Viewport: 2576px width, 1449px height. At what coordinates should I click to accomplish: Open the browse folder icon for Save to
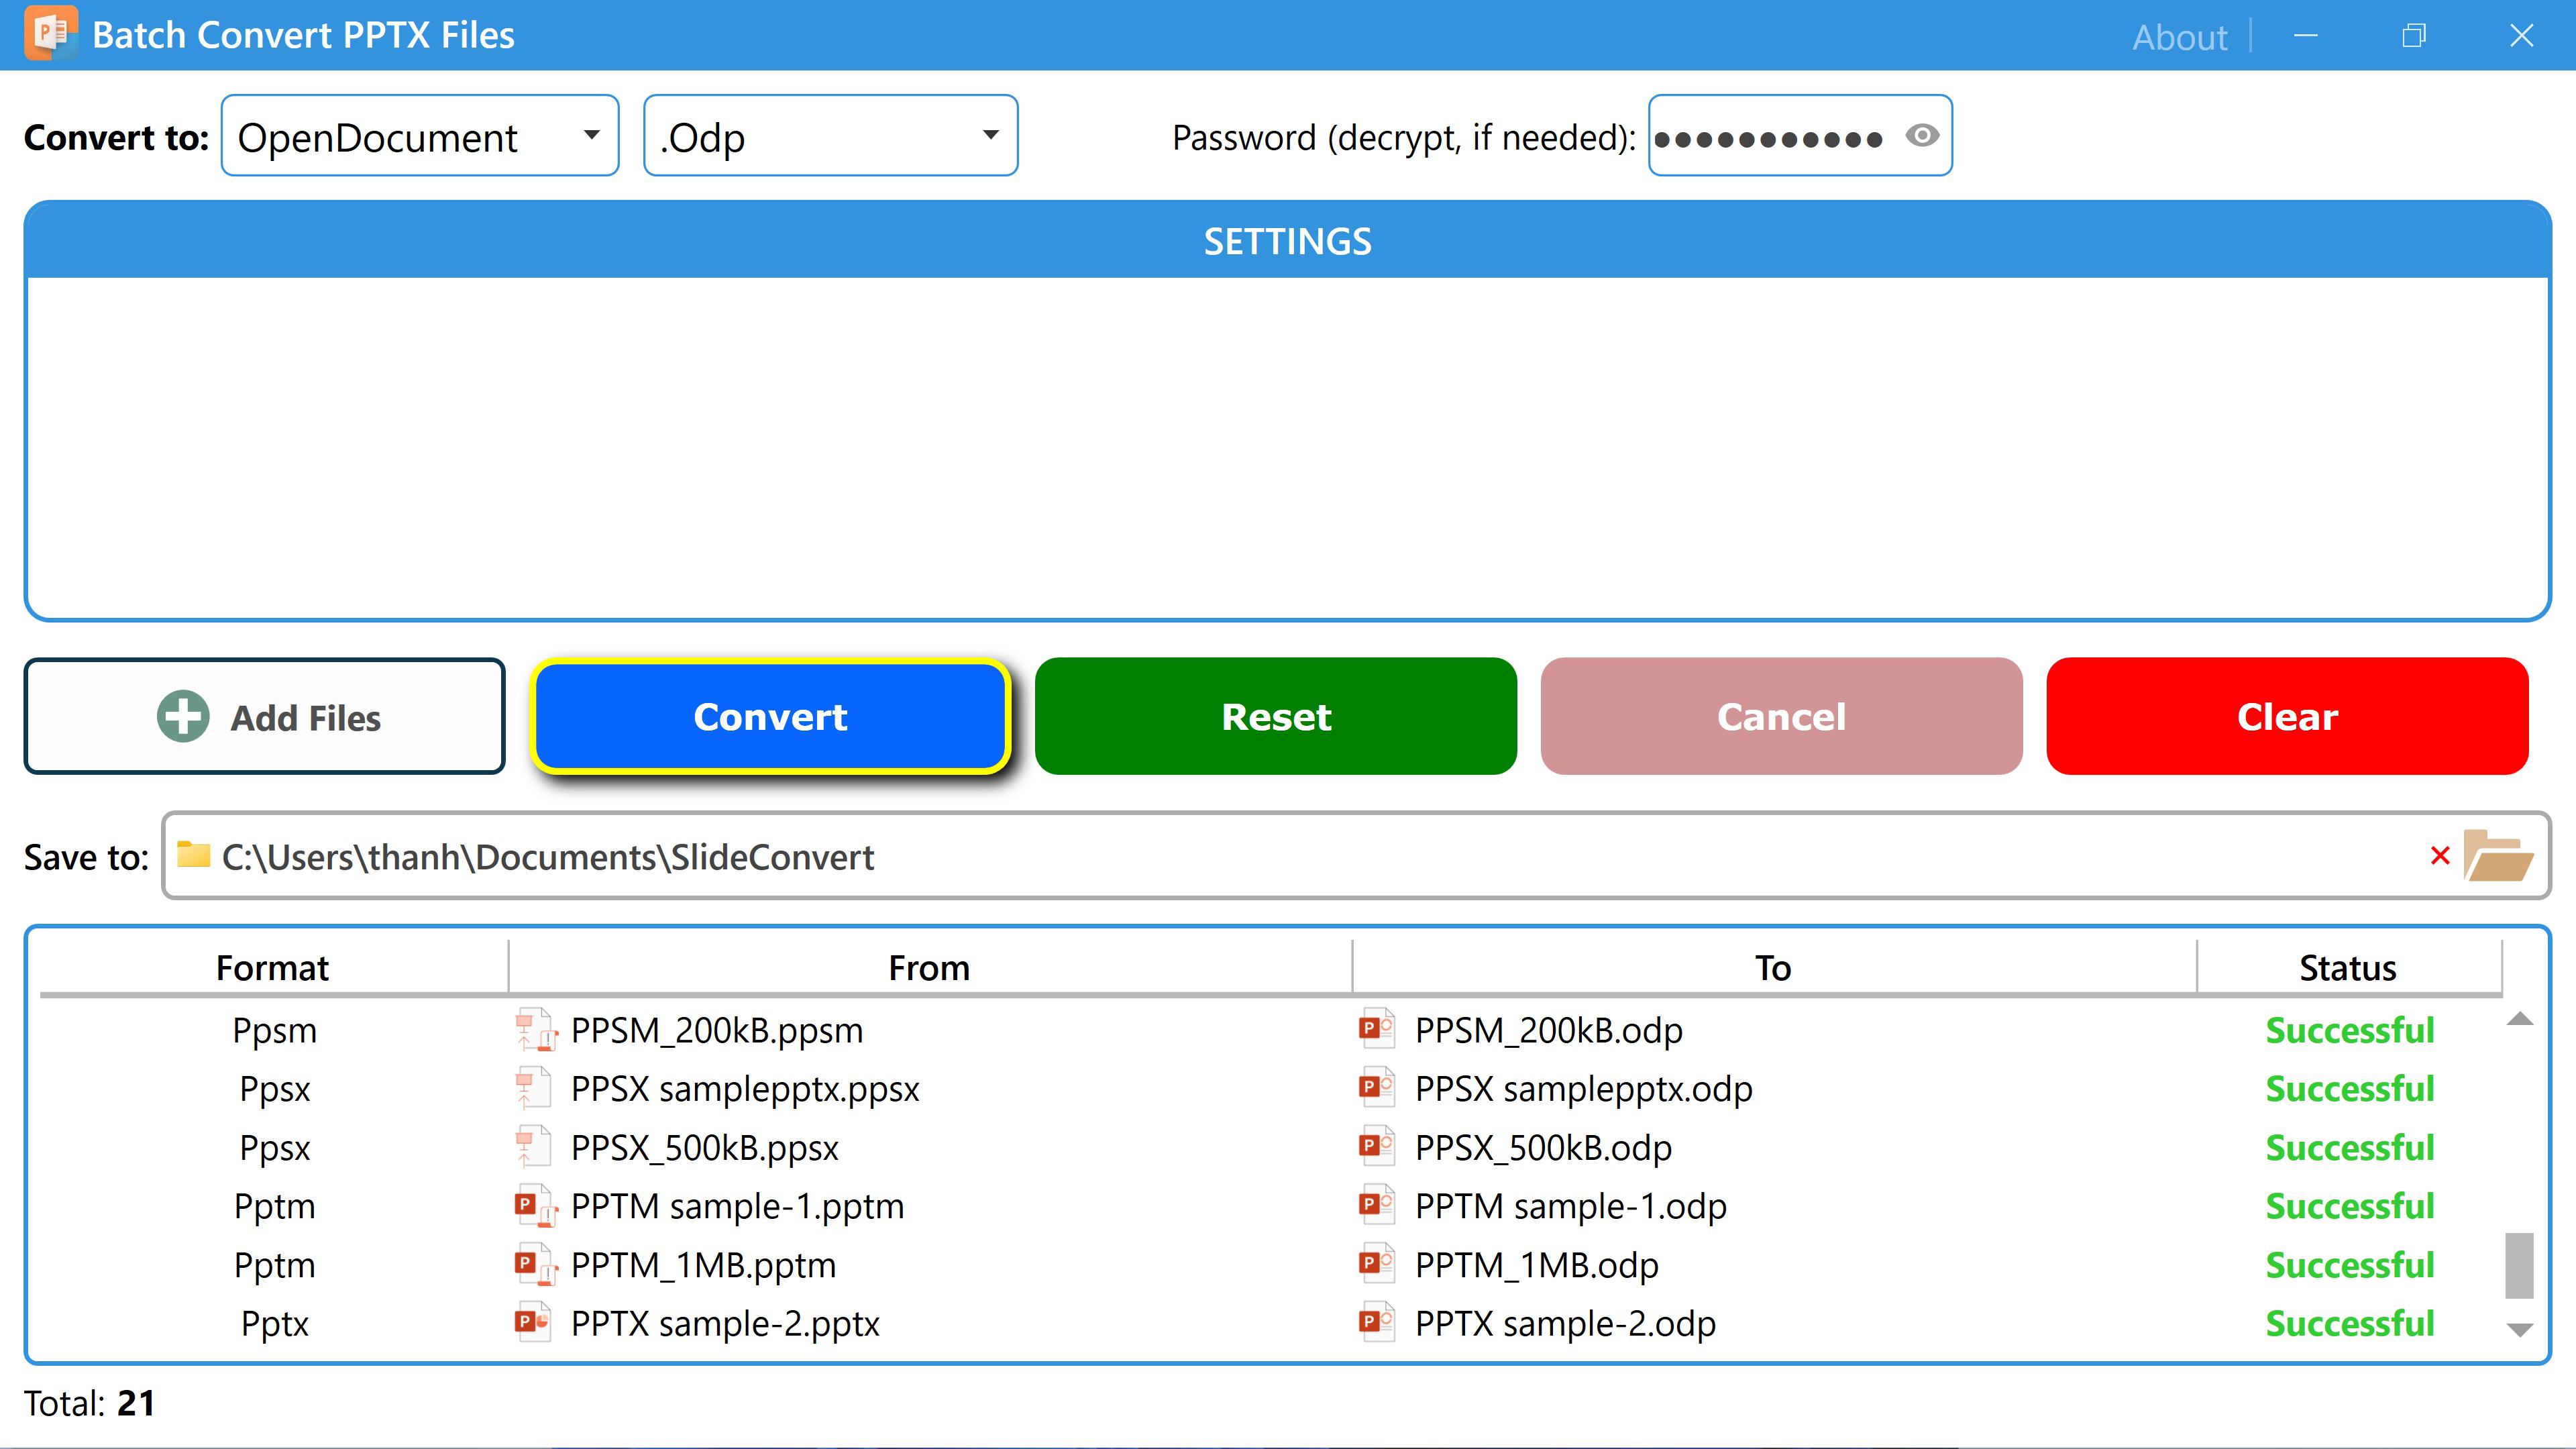(x=2497, y=856)
